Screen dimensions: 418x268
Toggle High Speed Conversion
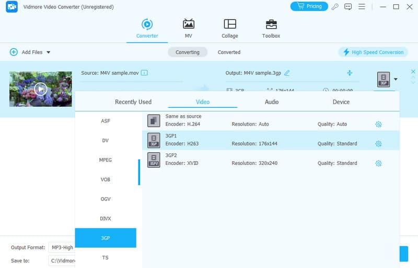[373, 52]
